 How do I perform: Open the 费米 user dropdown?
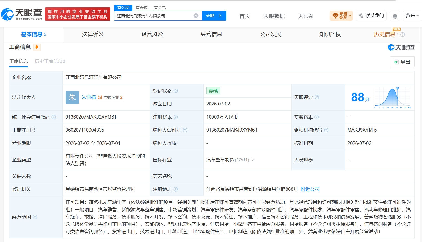click(x=412, y=16)
